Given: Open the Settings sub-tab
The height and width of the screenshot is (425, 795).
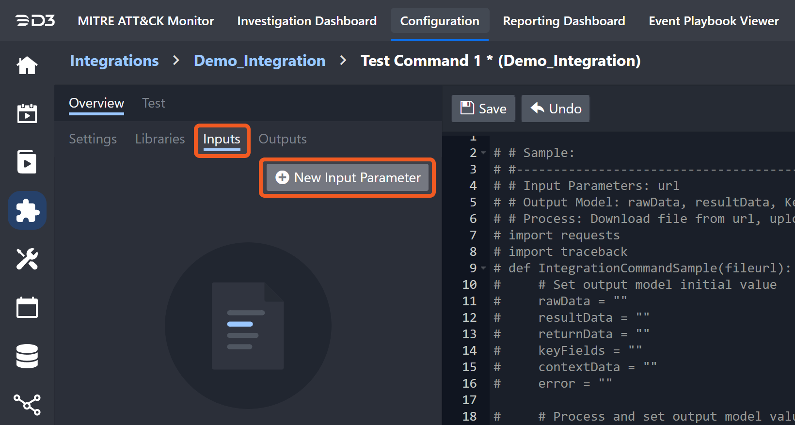Looking at the screenshot, I should click(93, 139).
